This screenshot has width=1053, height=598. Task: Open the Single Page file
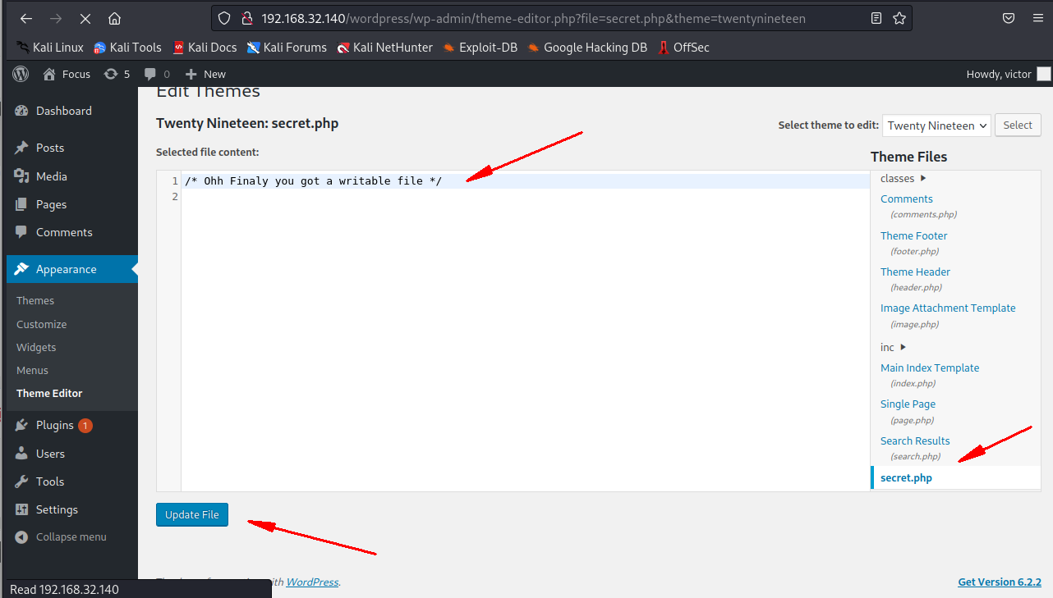908,404
